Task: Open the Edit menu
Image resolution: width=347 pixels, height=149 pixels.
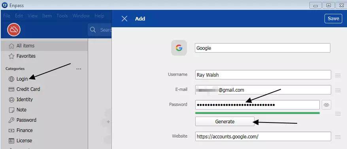Action: coord(19,16)
